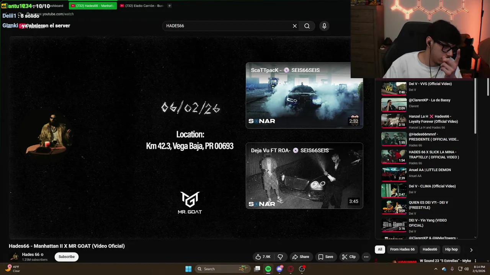490x275 pixels.
Task: Open Opera GX from the taskbar
Action: click(291, 269)
